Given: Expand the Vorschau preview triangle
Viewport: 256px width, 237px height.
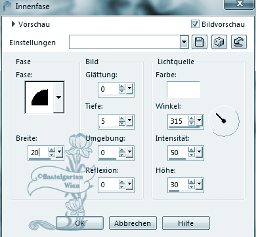Looking at the screenshot, I should tap(14, 24).
